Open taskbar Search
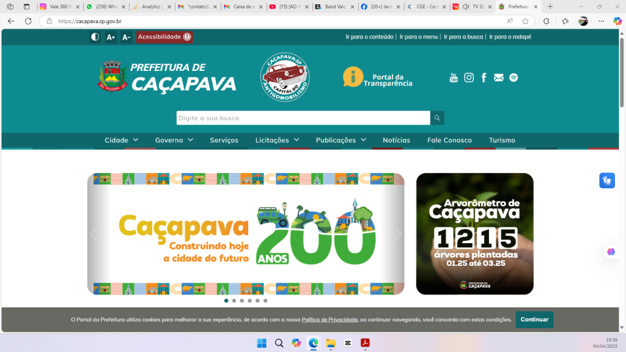The image size is (626, 352). (x=279, y=343)
